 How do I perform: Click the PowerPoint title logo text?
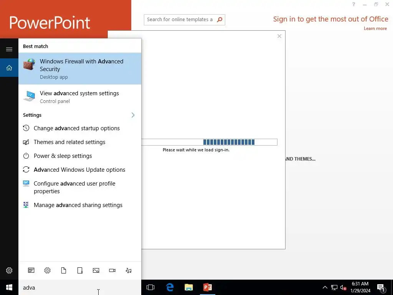50,23
